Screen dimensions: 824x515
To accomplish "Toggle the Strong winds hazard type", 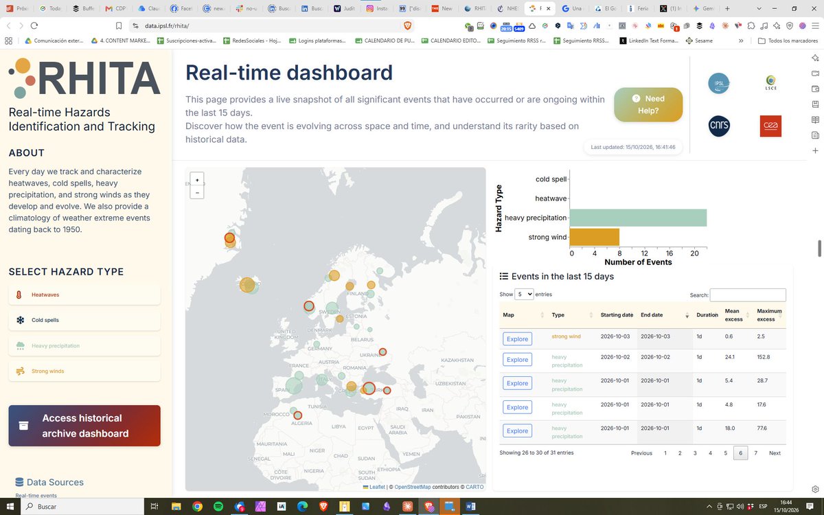I will (x=84, y=371).
